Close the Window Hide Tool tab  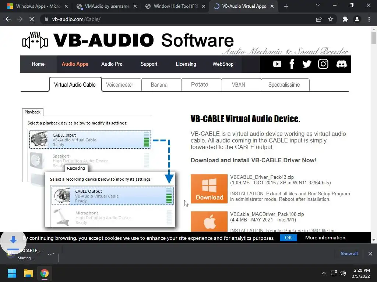tap(204, 6)
